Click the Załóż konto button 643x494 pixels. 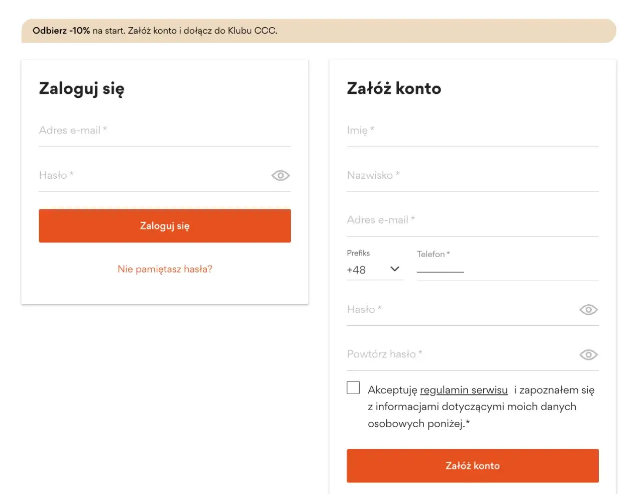(472, 465)
